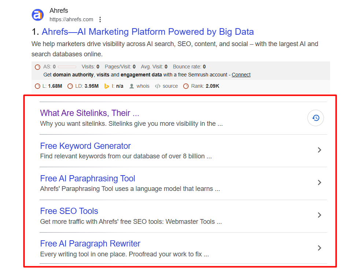Viewport: 344px width, 271px height.
Task: Click the authority score bar next to AS
Action: point(67,67)
